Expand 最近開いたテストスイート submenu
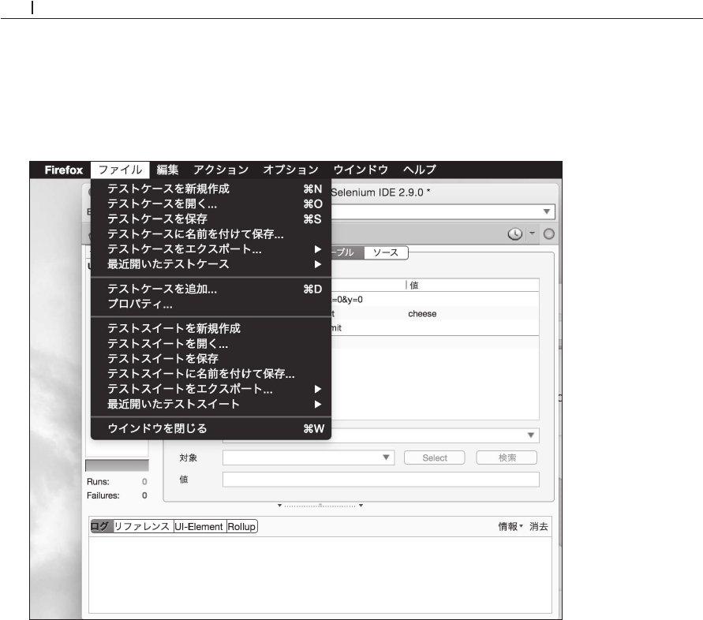 [x=211, y=405]
